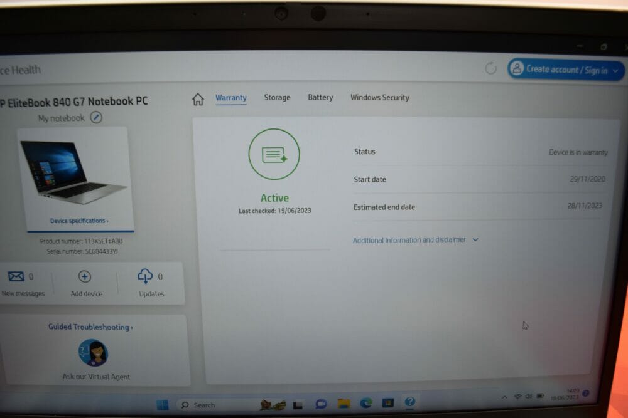Open New messages envelope icon
The image size is (628, 418).
(x=16, y=276)
